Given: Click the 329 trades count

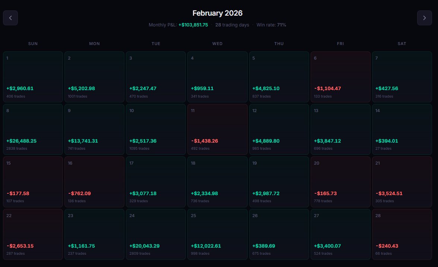Looking at the screenshot, I should point(139,201).
